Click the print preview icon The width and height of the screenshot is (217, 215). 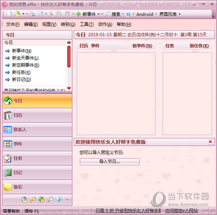pos(40,14)
